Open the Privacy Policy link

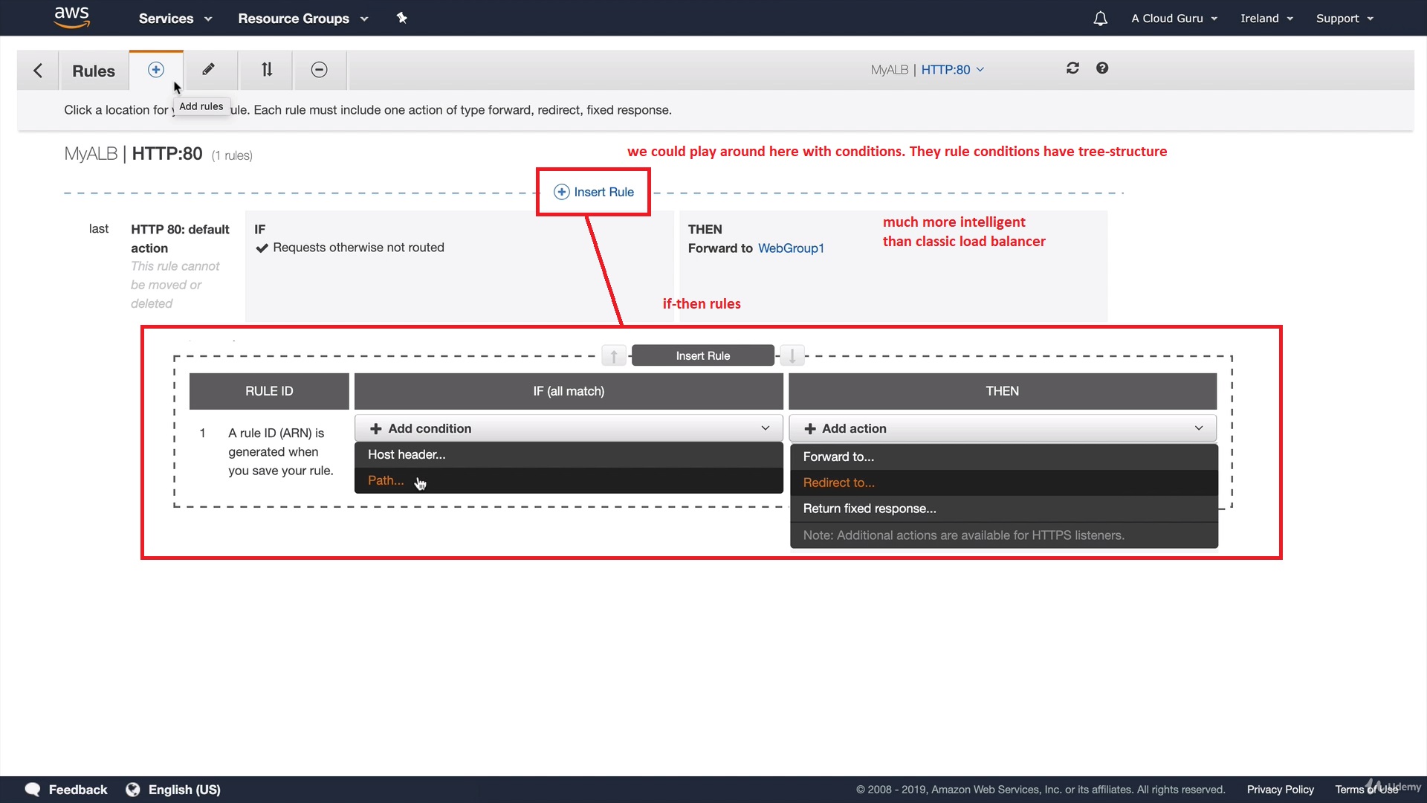click(1280, 790)
